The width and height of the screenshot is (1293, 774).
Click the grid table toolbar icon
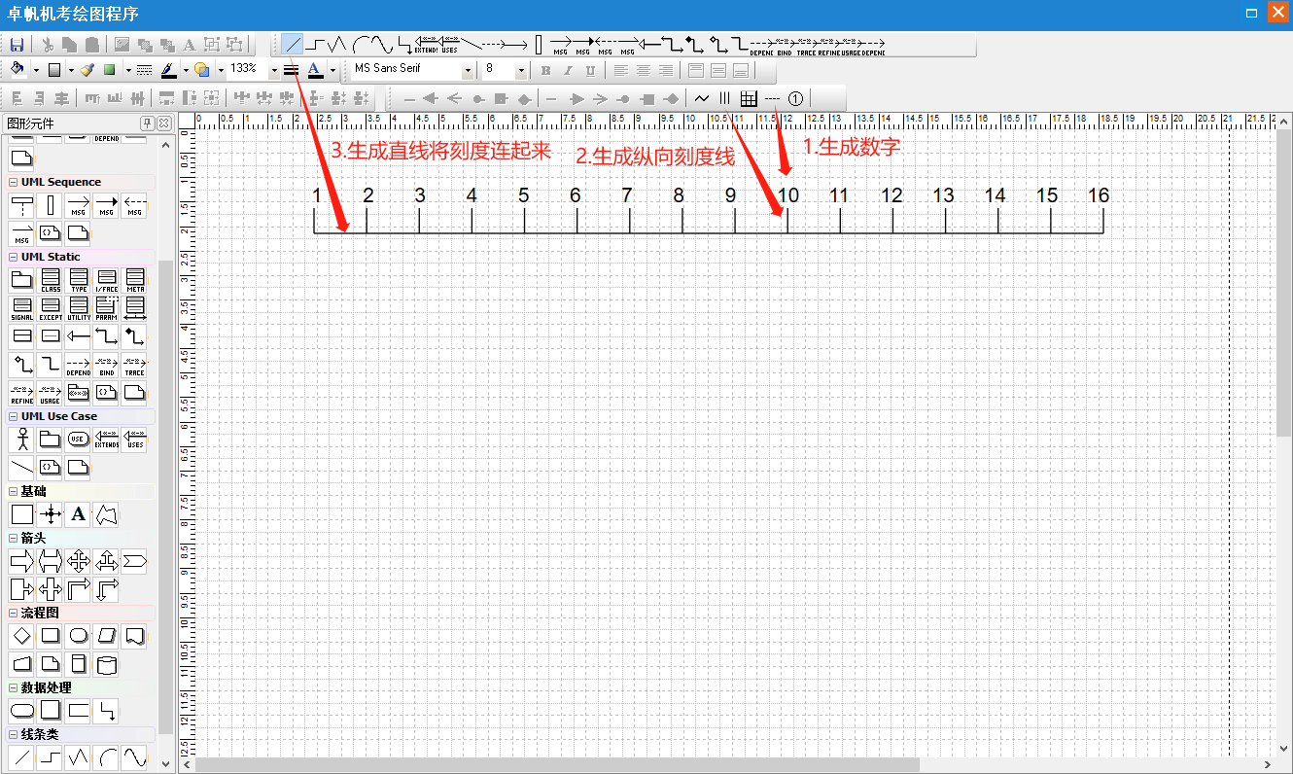tap(749, 98)
